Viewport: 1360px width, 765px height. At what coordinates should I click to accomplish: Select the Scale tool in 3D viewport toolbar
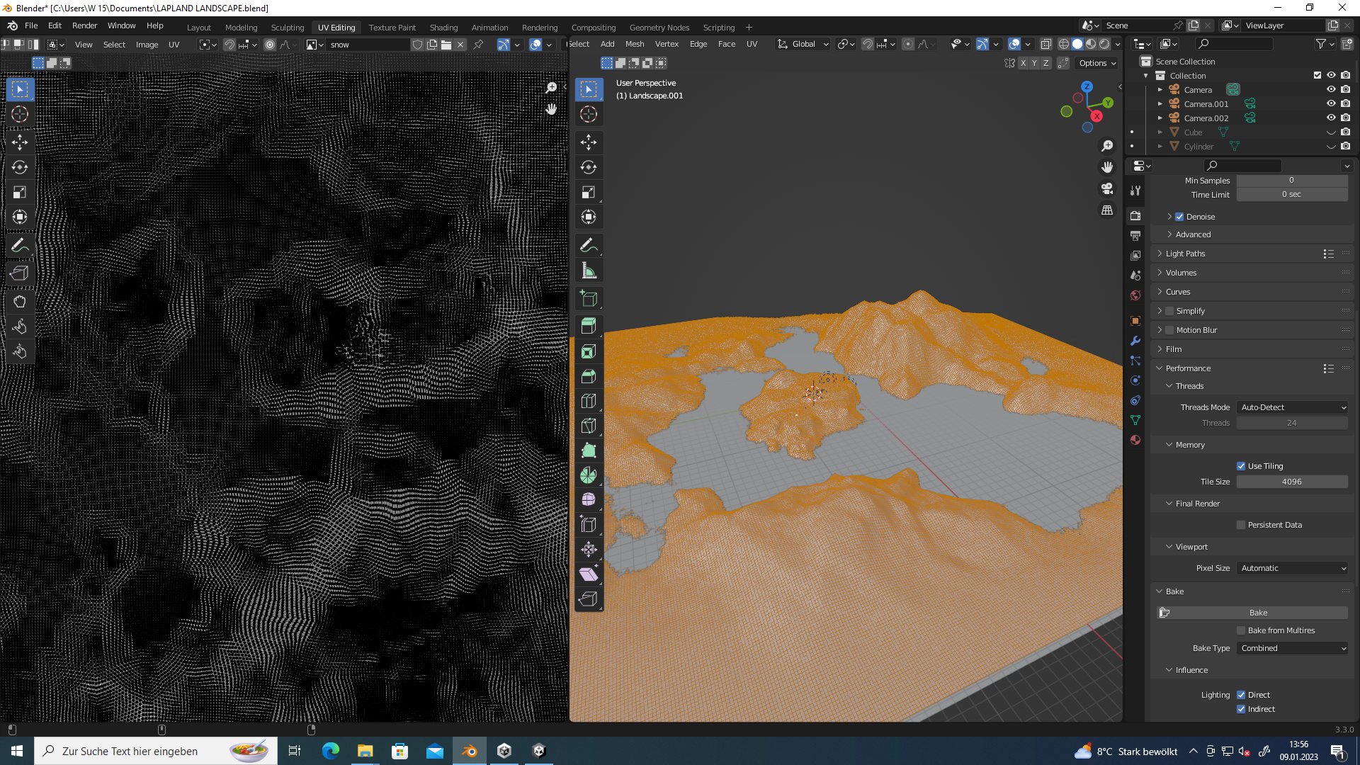coord(589,192)
